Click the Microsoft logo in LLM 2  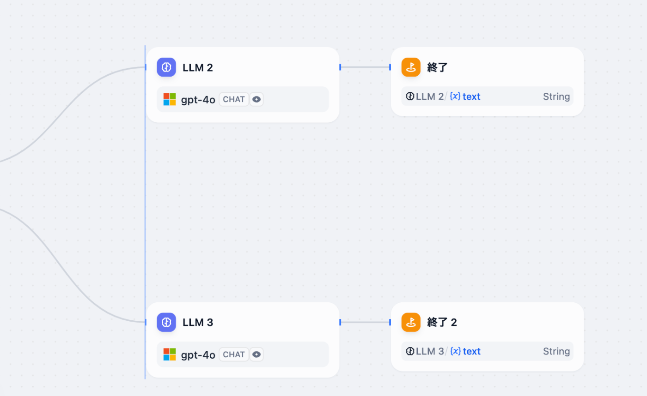tap(170, 99)
